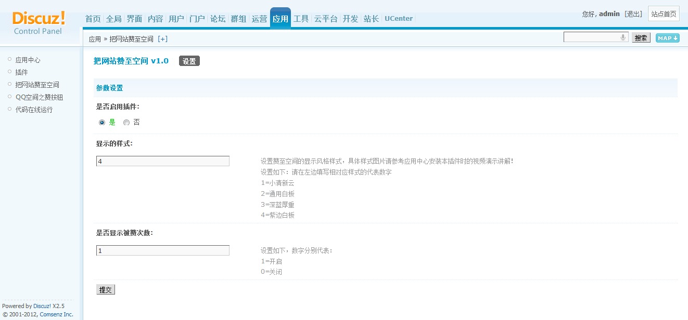Click the 是否显示被赞次数 input containing 1

tap(163, 250)
